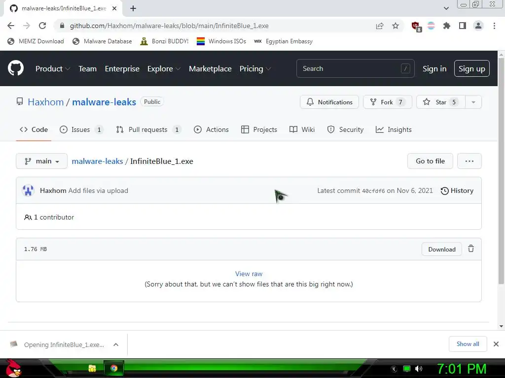Bookmark this page with the star icon
505x378 pixels.
coord(396,26)
